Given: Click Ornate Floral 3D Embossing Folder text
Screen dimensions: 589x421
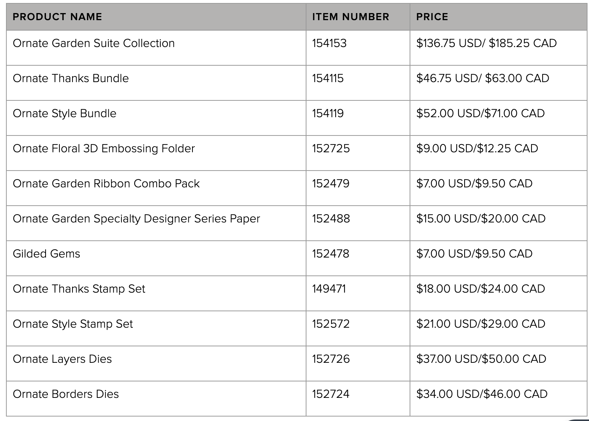Looking at the screenshot, I should tap(104, 149).
